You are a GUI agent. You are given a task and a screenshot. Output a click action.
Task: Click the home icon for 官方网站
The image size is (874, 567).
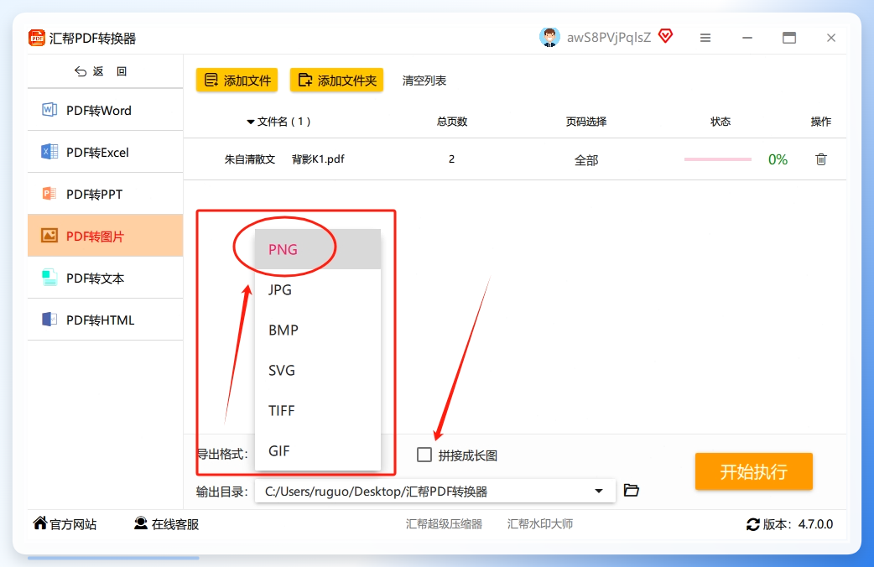[40, 523]
